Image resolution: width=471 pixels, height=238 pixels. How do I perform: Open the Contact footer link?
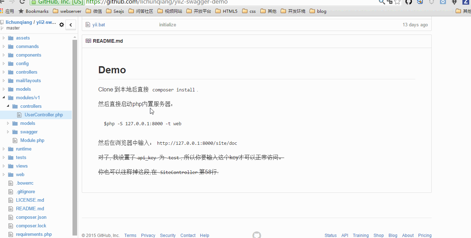188,236
